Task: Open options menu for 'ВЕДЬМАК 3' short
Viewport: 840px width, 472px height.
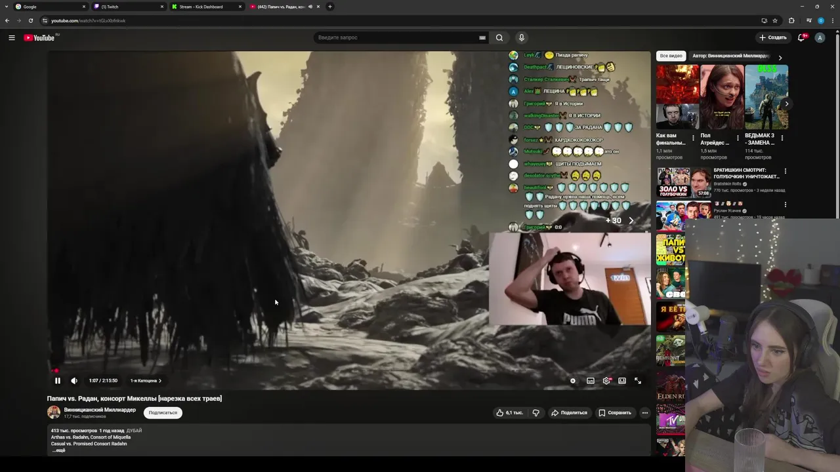Action: pos(782,138)
